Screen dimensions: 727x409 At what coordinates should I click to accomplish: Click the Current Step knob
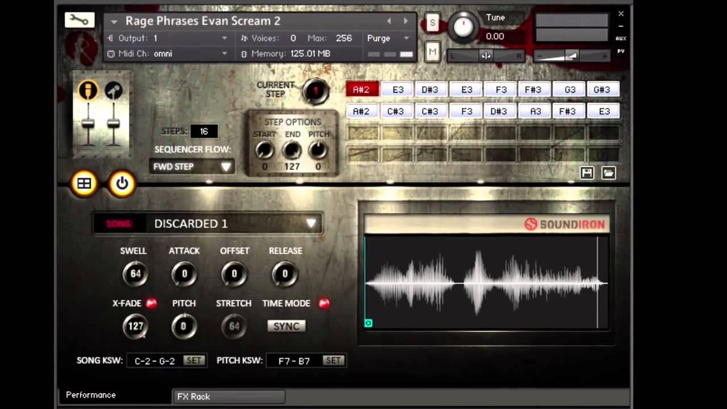[x=315, y=90]
